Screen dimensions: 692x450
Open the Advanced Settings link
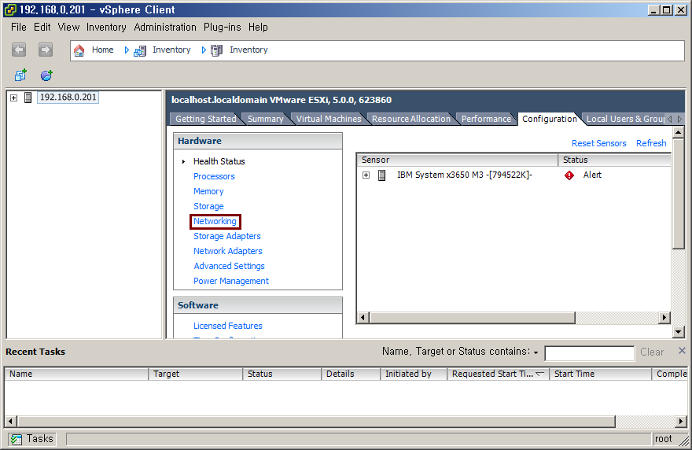click(x=229, y=266)
